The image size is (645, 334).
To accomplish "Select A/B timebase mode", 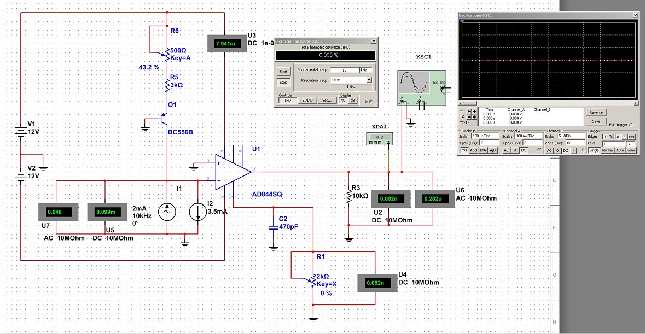I will [493, 150].
